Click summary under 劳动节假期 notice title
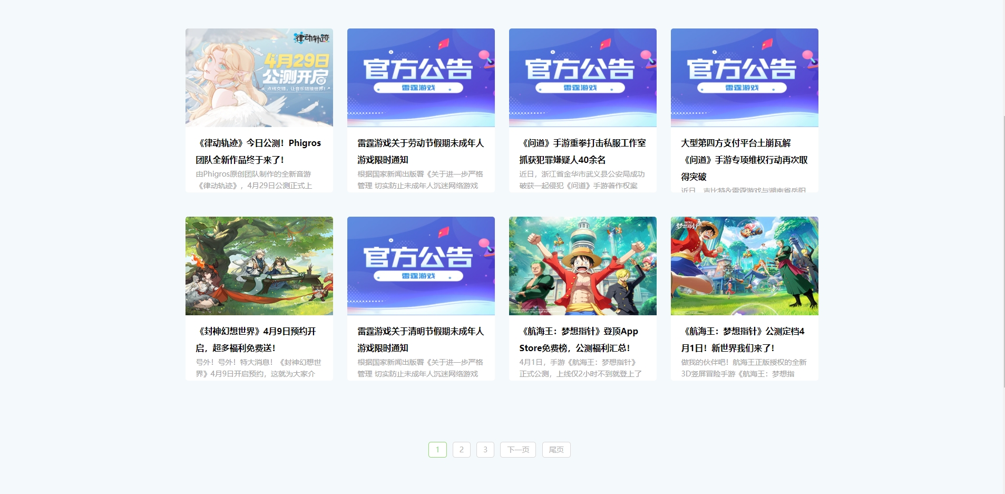The height and width of the screenshot is (494, 1005). pyautogui.click(x=420, y=180)
